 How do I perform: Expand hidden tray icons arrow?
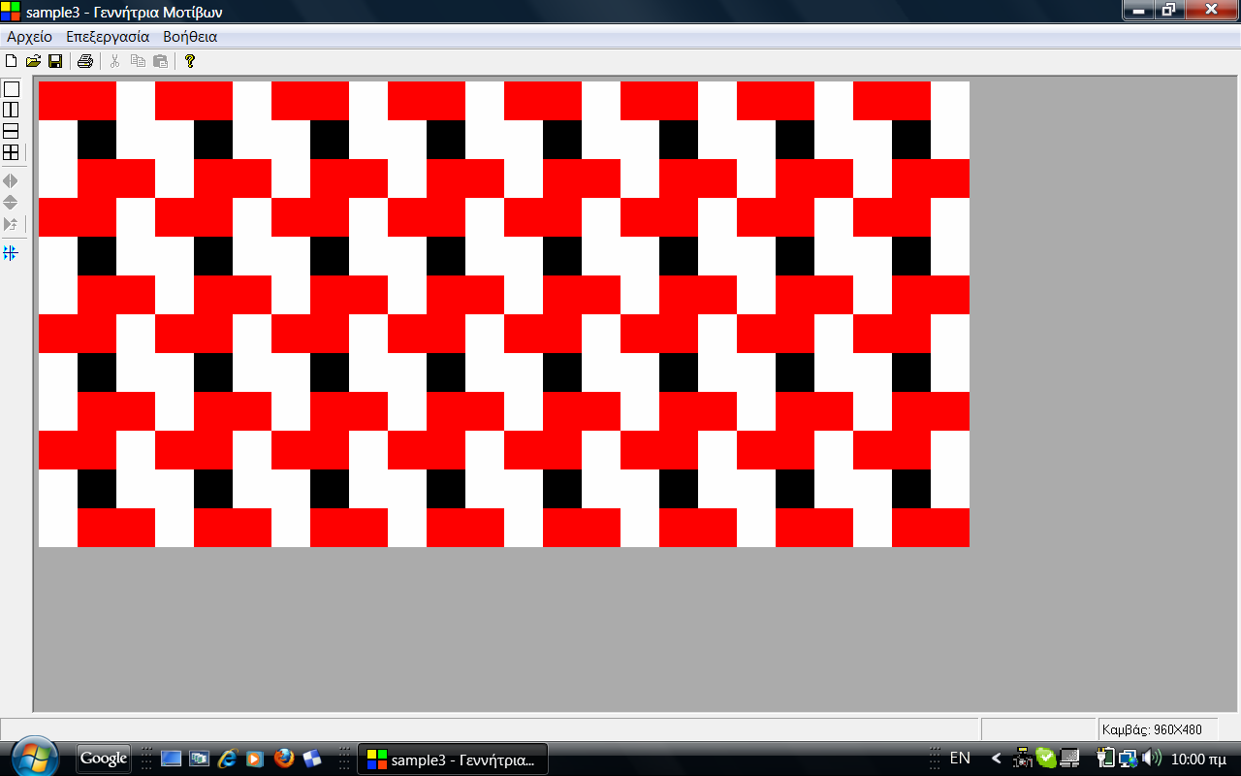point(996,759)
